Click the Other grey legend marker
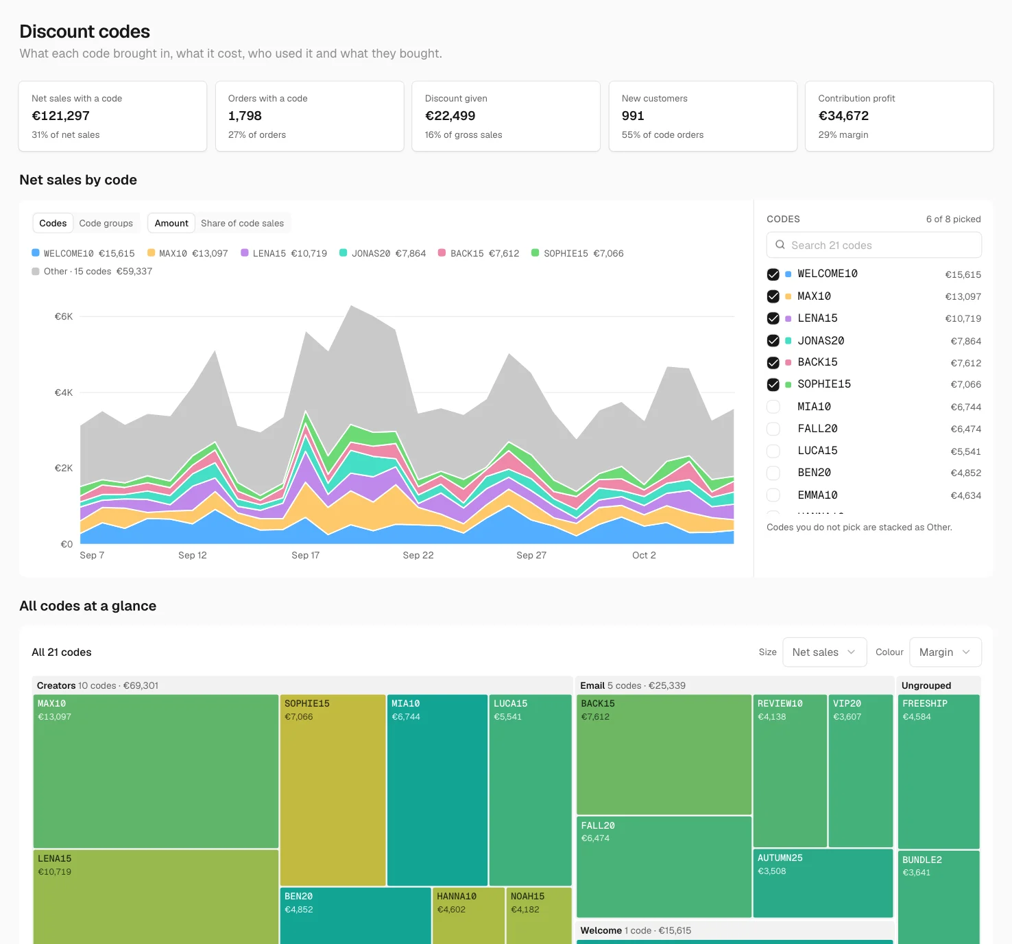1012x944 pixels. (x=36, y=271)
